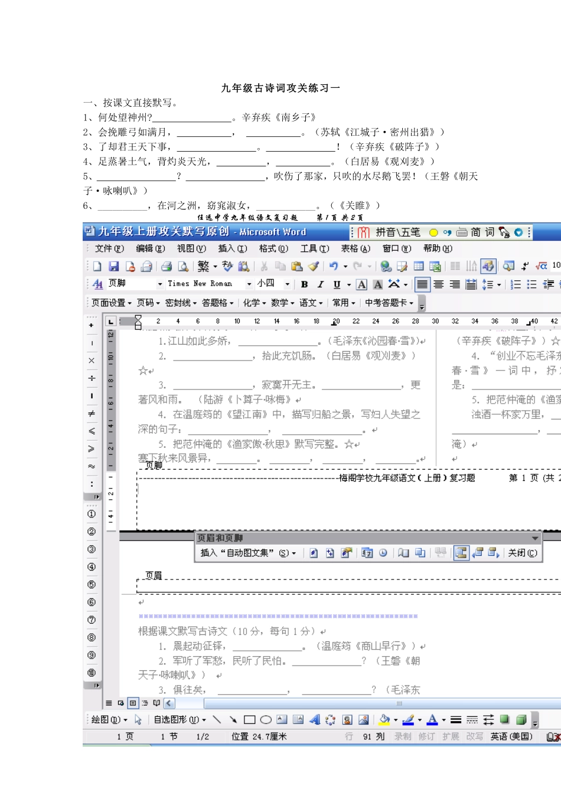Open the equation editor (√α) icon

[542, 267]
